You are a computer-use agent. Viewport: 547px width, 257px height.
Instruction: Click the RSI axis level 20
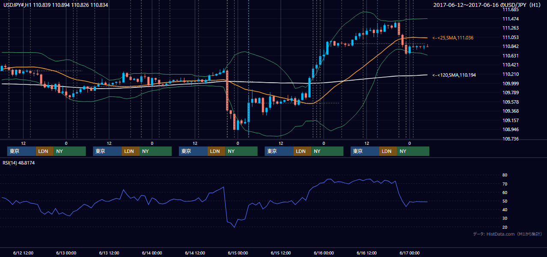coord(505,227)
